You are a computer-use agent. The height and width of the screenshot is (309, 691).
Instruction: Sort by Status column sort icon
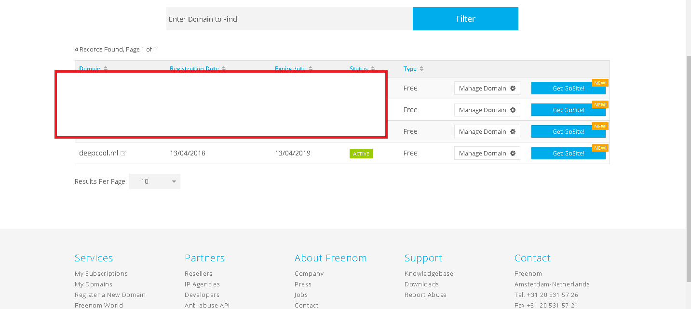pos(373,69)
